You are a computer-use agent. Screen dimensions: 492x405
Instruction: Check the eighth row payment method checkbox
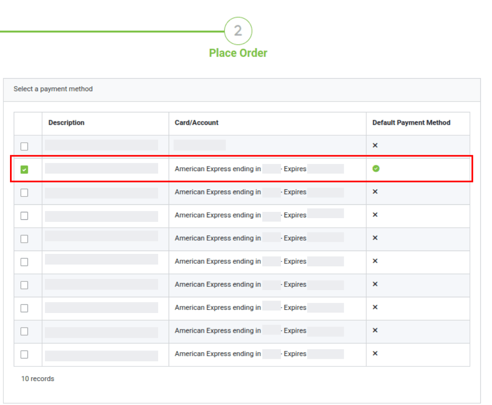pos(24,308)
